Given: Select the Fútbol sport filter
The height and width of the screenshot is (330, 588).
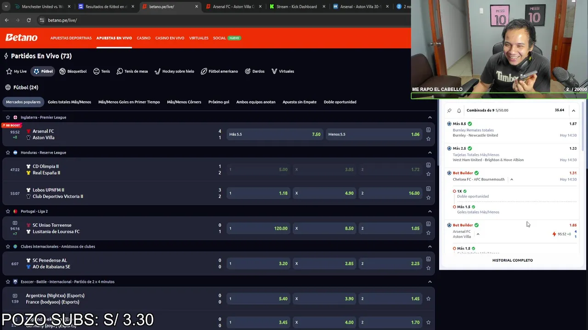Looking at the screenshot, I should 43,71.
